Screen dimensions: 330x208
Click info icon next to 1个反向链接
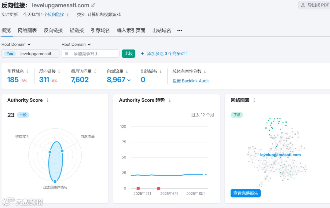pos(68,15)
